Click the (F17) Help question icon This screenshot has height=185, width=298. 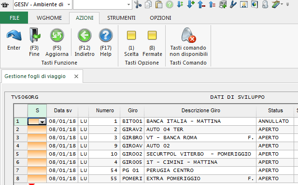pos(106,35)
